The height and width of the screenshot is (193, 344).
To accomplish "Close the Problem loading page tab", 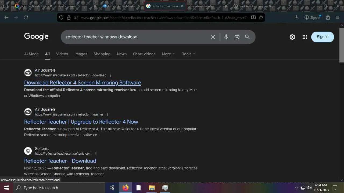I will point(270,6).
